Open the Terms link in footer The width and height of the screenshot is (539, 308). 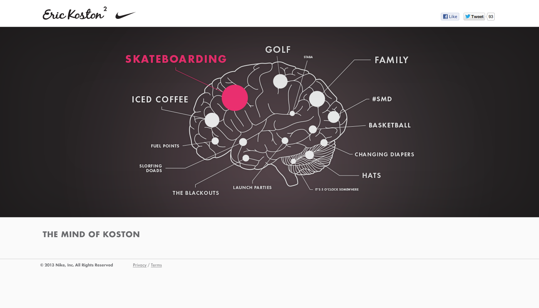(156, 265)
